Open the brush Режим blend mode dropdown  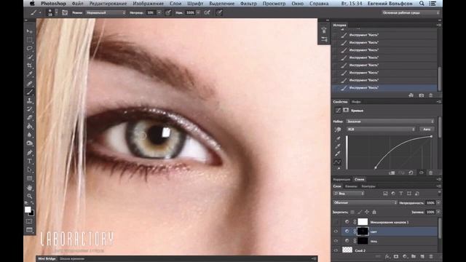pos(106,13)
